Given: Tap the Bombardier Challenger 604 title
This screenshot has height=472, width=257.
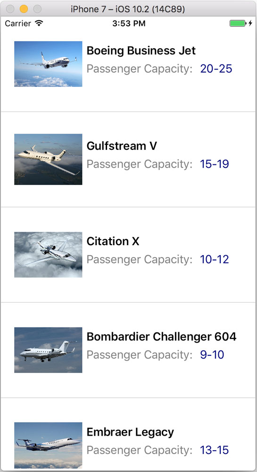Looking at the screenshot, I should coord(161,336).
